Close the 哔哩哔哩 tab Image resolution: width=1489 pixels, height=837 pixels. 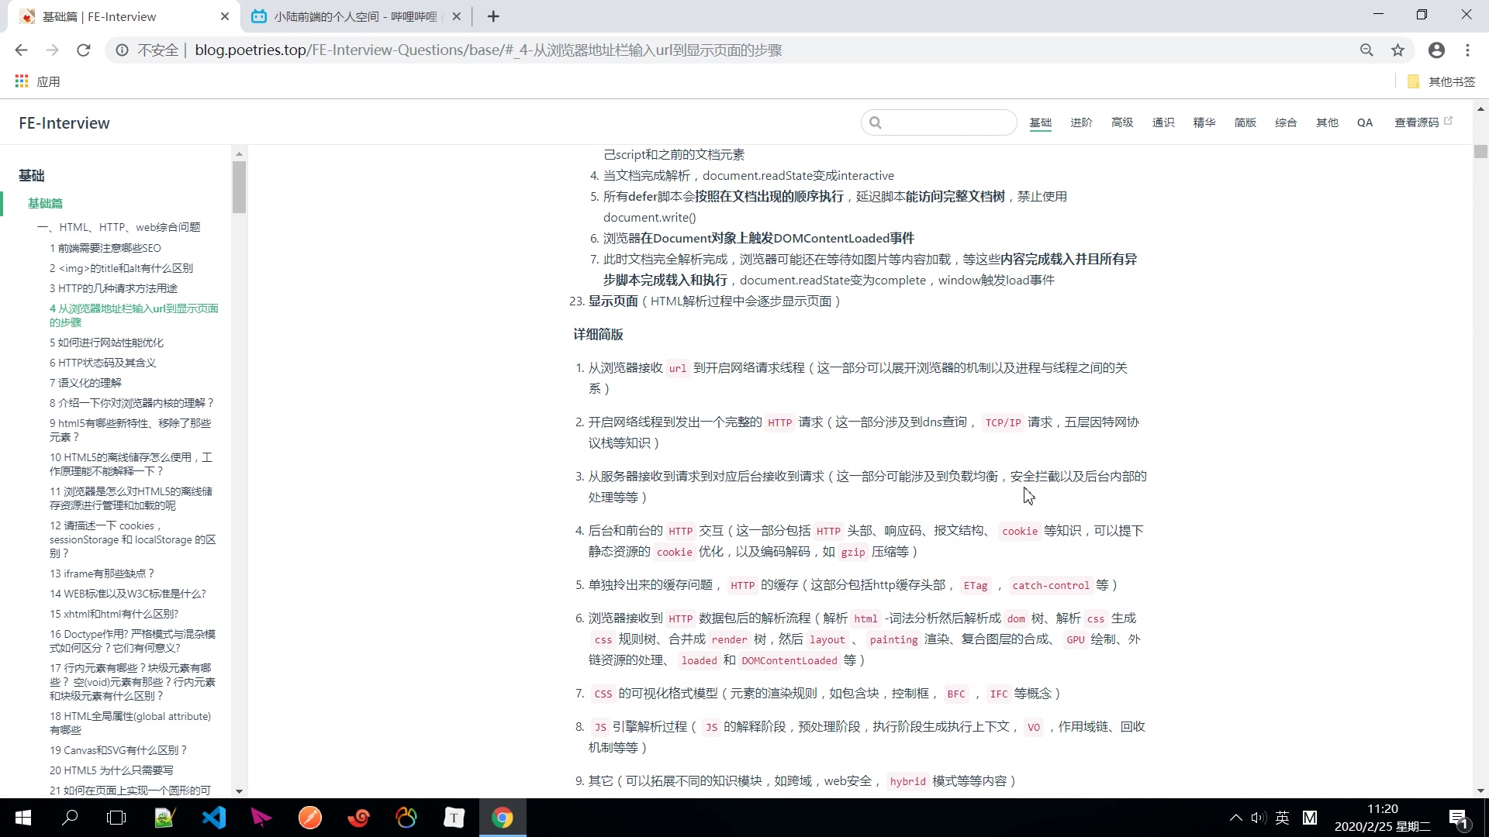[x=456, y=16]
